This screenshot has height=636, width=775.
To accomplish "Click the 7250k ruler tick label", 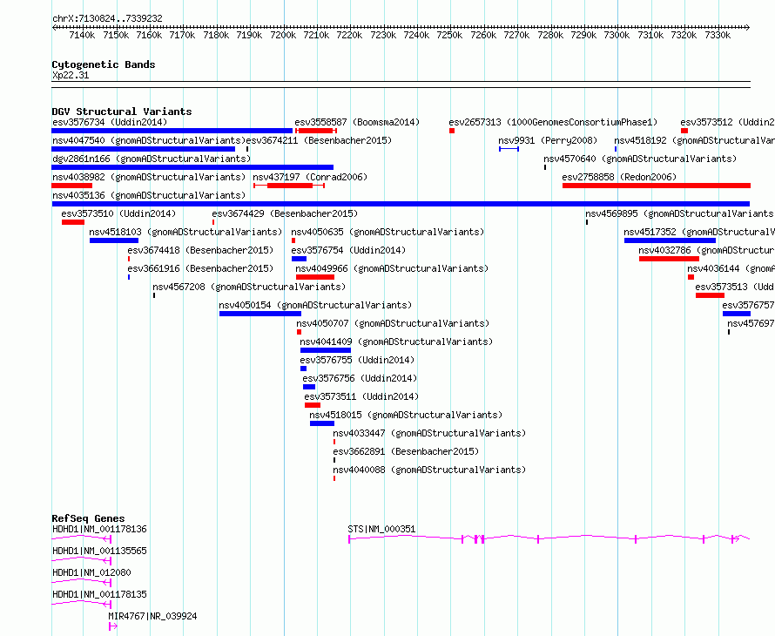I will coord(449,35).
